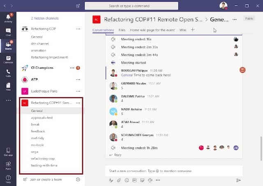Switch to the Files tab
This screenshot has height=186, width=263.
pos(122,30)
